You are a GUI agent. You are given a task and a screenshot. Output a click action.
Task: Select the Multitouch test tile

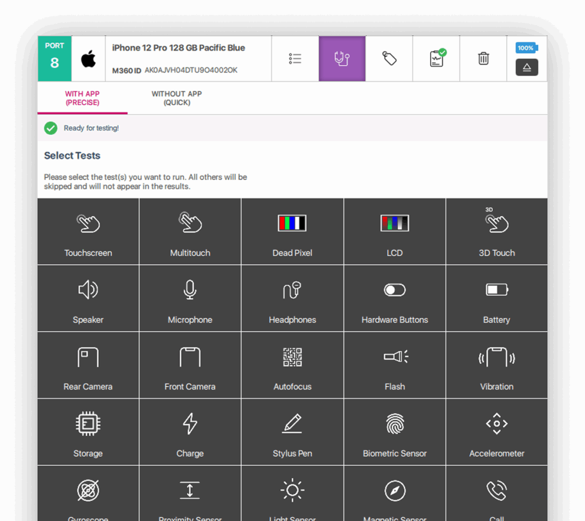pyautogui.click(x=190, y=231)
